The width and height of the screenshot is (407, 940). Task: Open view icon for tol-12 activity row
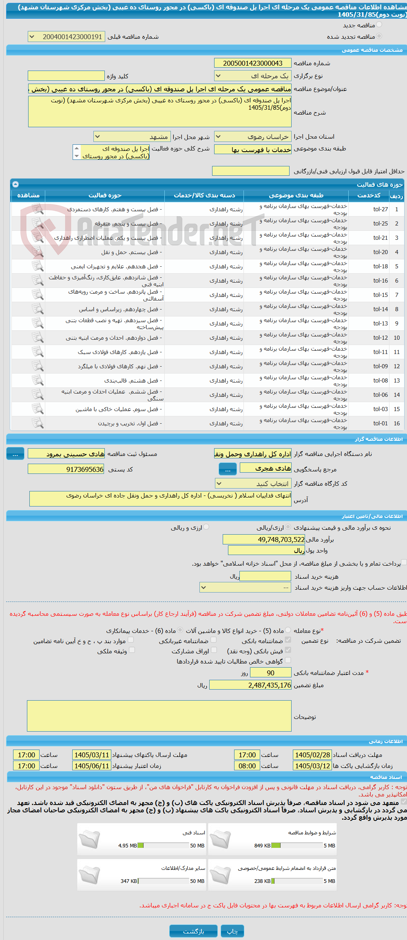[38, 338]
